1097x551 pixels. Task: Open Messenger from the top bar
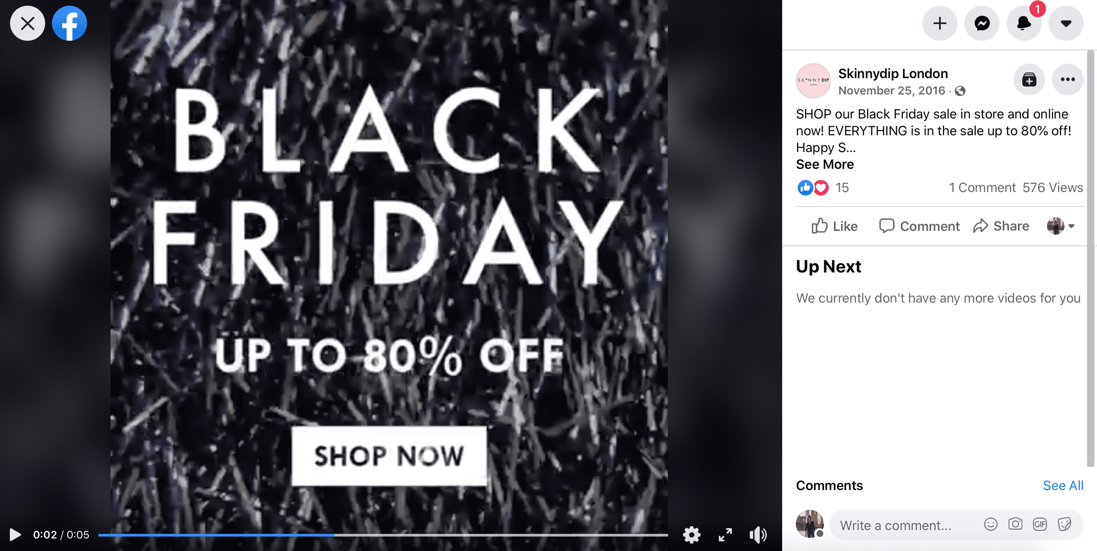point(982,23)
